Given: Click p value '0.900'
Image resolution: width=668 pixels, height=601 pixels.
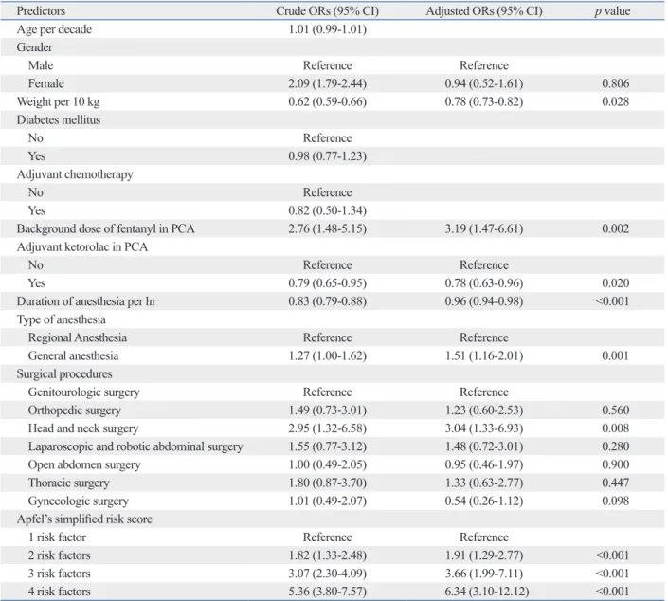Looking at the screenshot, I should click(615, 464).
